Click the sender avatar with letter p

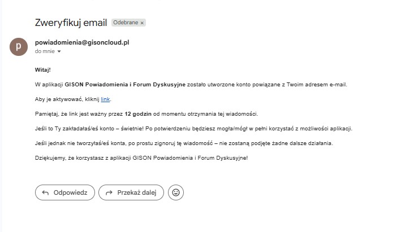(x=19, y=47)
